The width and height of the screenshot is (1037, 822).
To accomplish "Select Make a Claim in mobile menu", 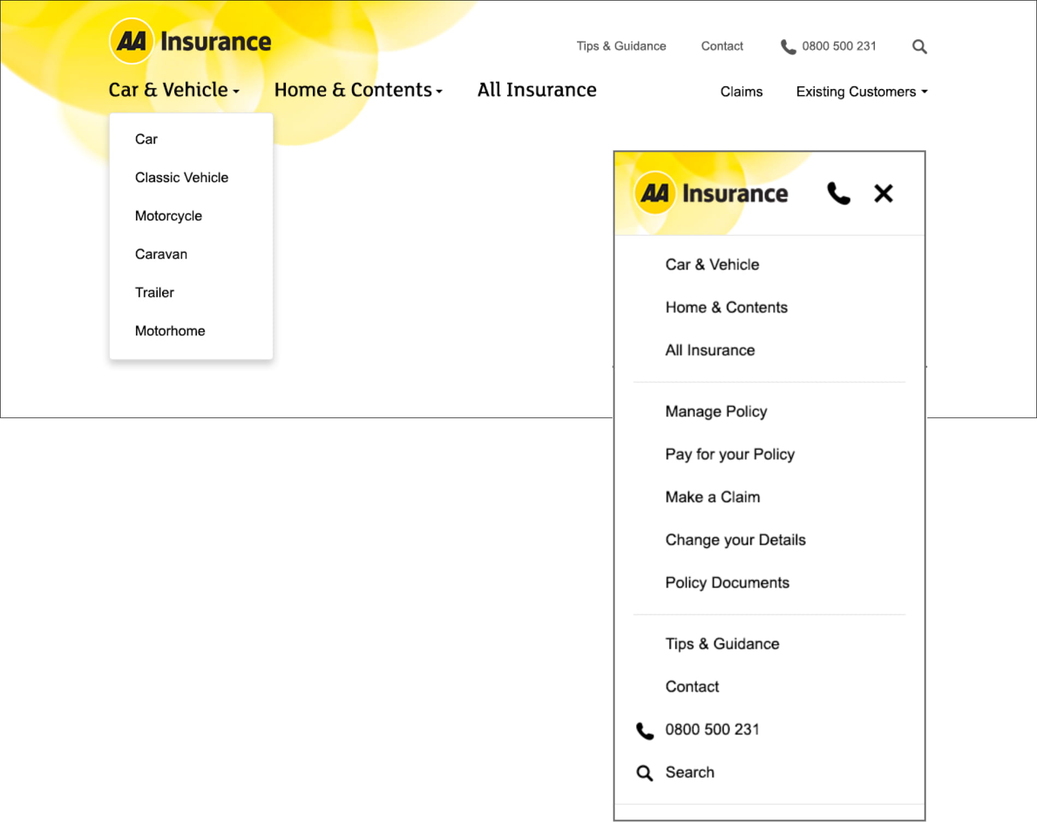I will click(x=712, y=497).
